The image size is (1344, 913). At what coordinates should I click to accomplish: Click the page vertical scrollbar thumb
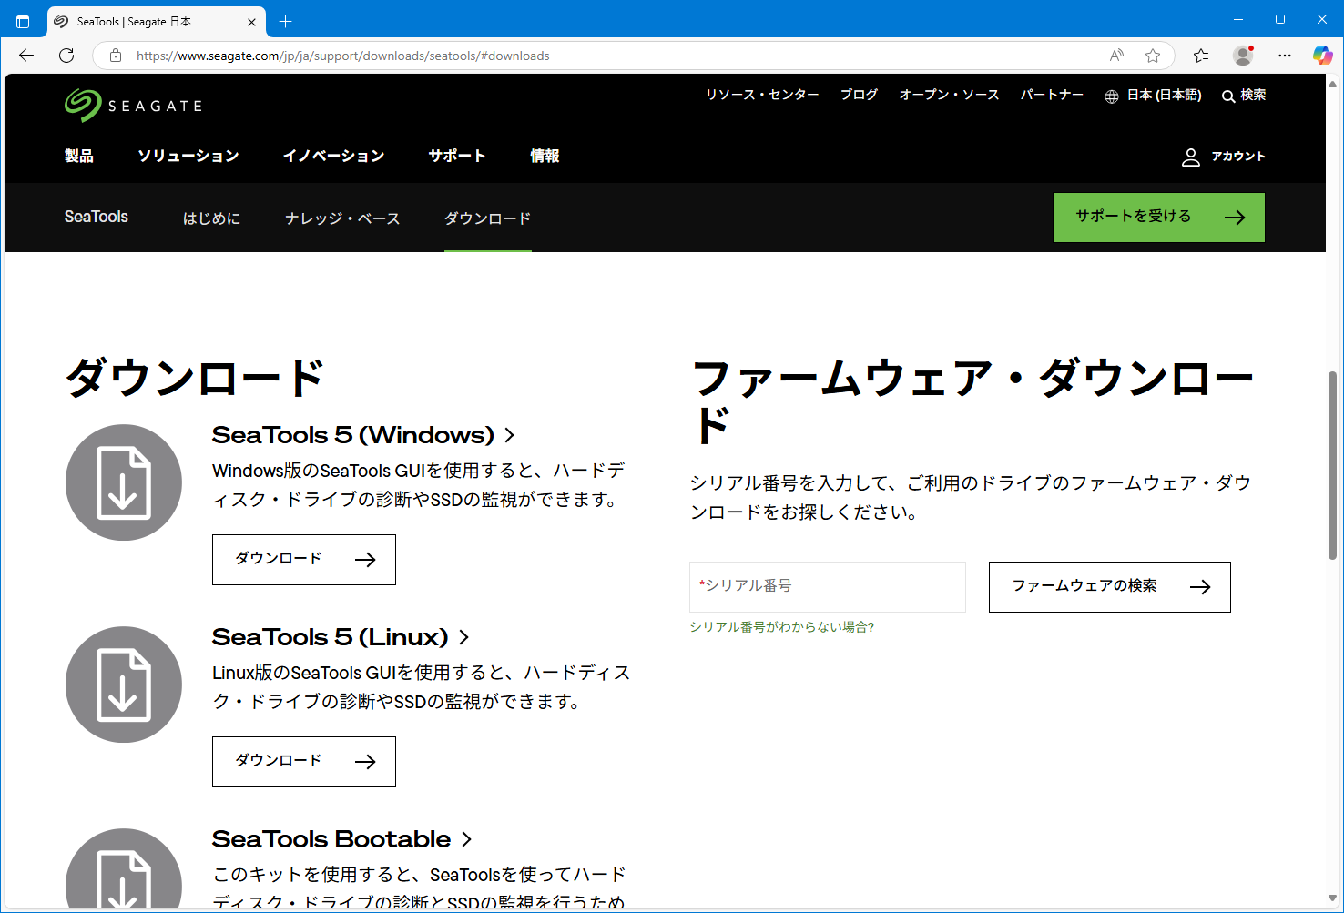1332,464
